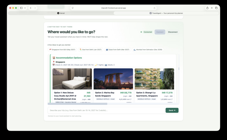The image size is (227, 140).
Task: Click the address bar URL field
Action: coord(113,8)
